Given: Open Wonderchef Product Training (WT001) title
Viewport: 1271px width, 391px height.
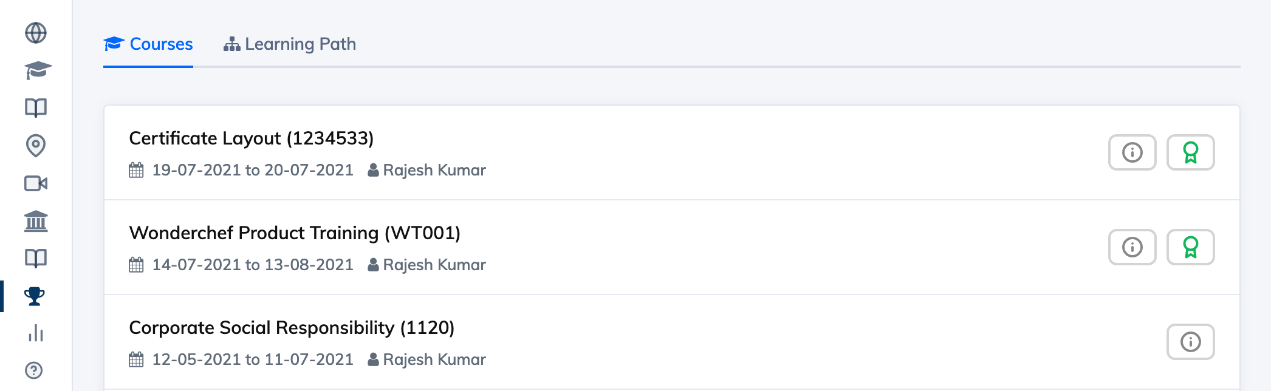Looking at the screenshot, I should (x=295, y=233).
